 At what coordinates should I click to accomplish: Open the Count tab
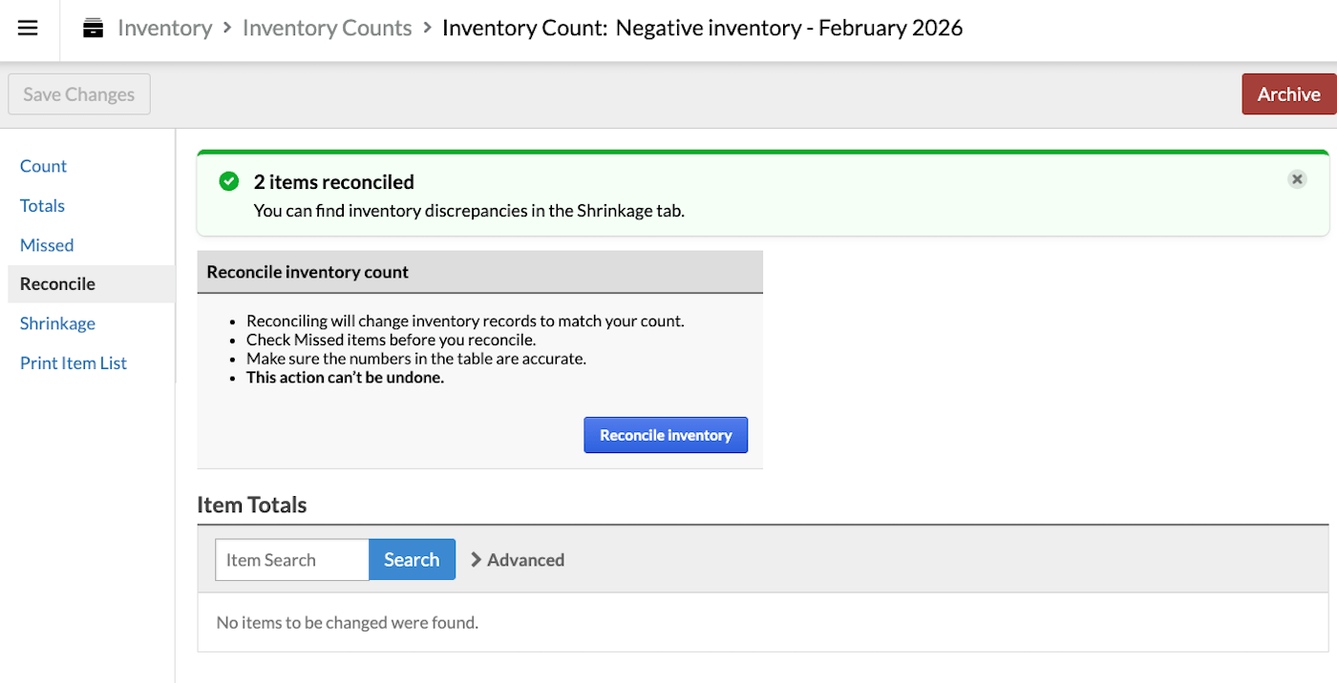click(x=43, y=166)
